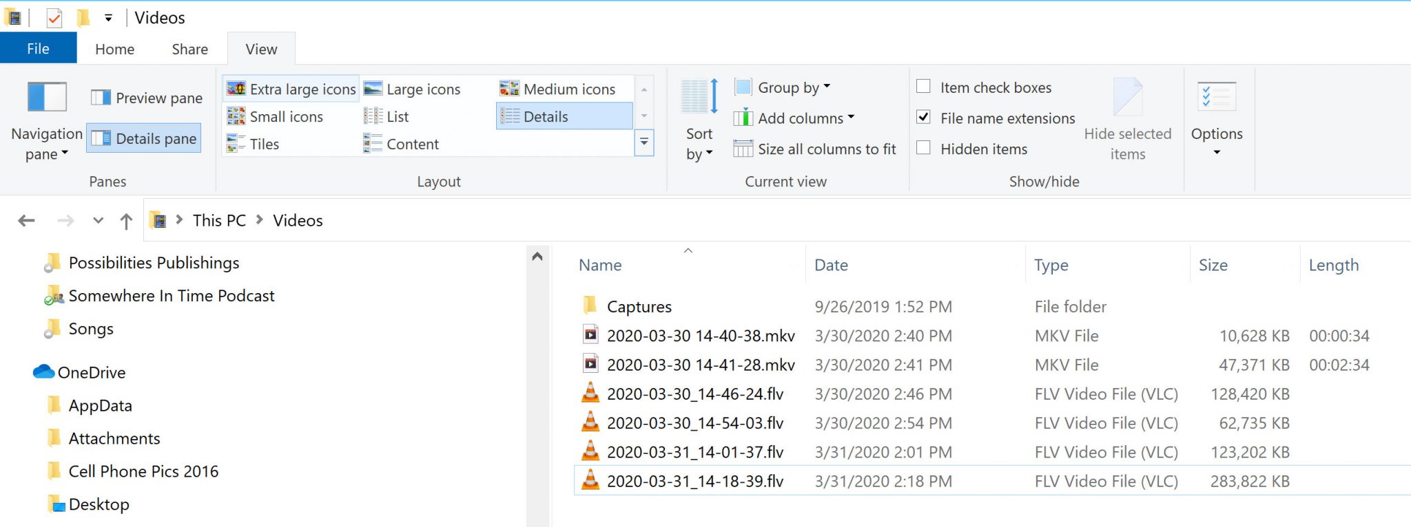
Task: Open the File menu tab
Action: click(38, 50)
